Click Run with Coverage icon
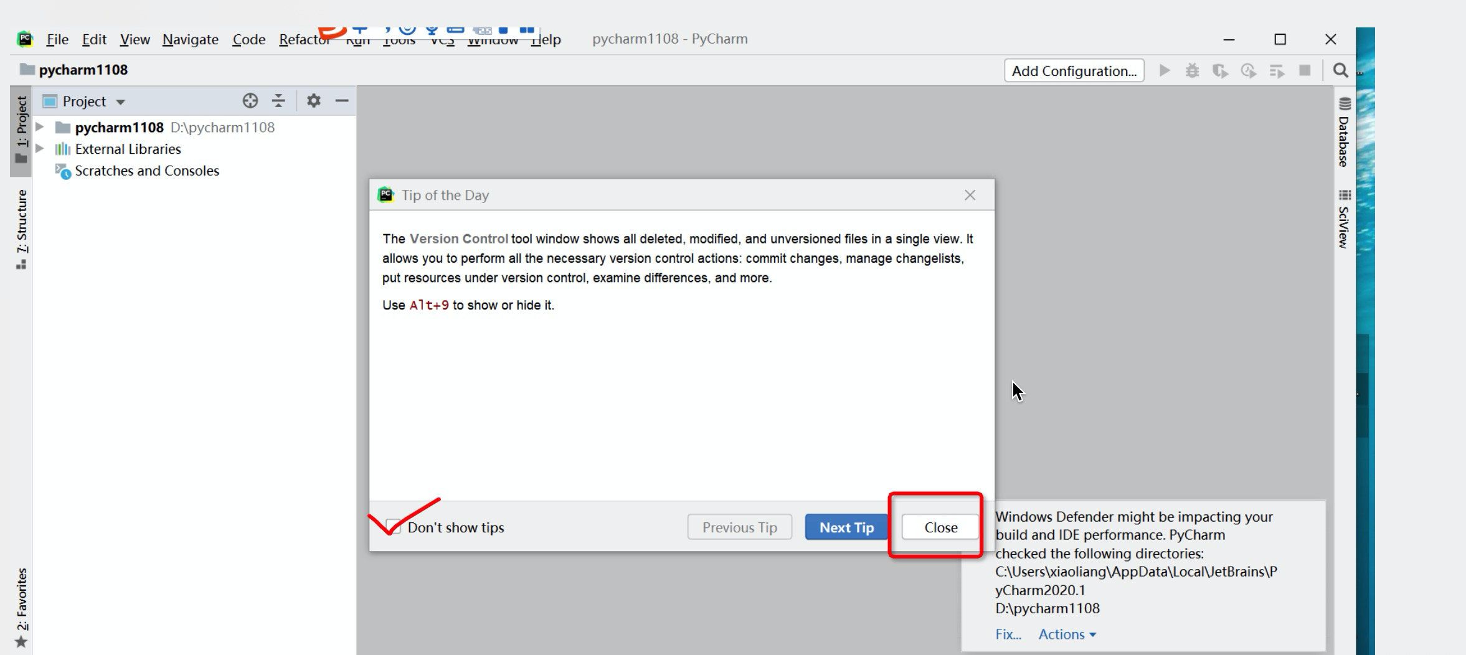 [1220, 70]
